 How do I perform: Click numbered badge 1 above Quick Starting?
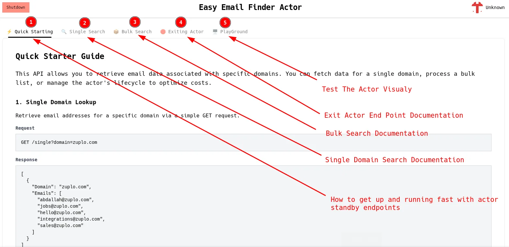click(x=31, y=22)
